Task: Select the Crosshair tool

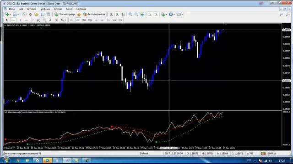Action: (13, 20)
